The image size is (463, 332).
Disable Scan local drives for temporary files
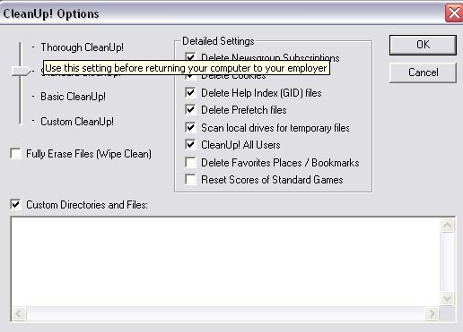click(x=190, y=128)
